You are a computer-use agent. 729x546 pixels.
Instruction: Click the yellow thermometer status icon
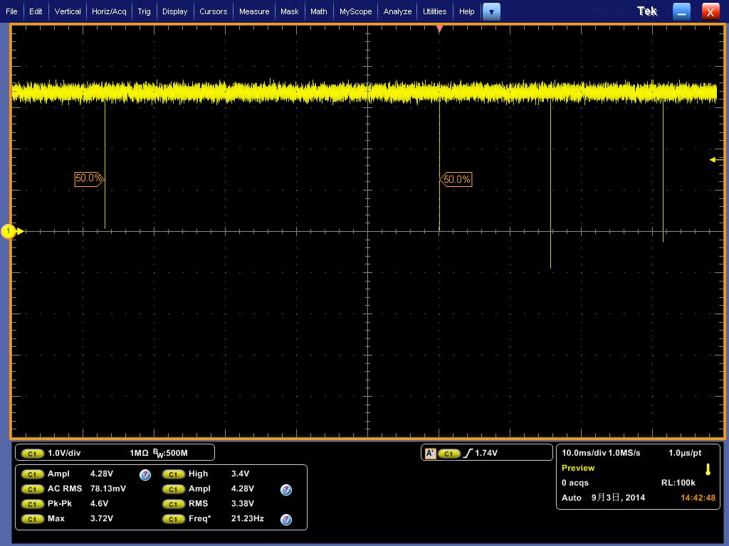coord(708,469)
